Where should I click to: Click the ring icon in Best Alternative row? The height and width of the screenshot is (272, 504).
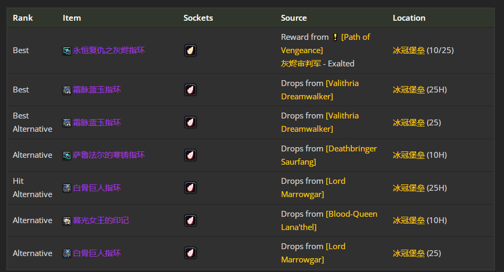point(67,123)
